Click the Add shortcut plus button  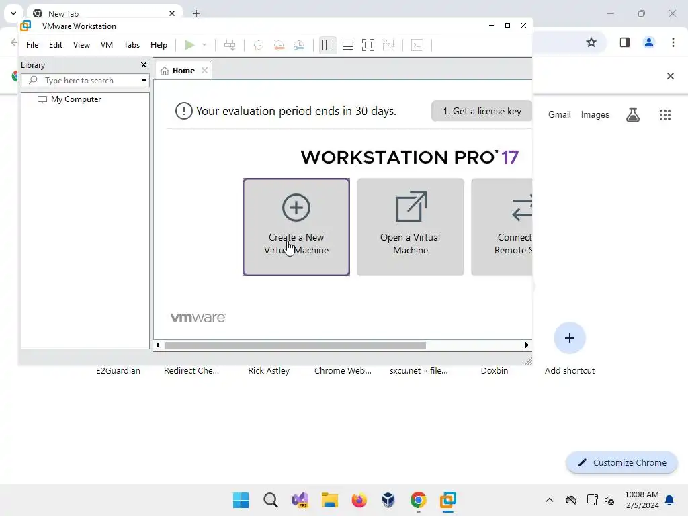click(569, 338)
